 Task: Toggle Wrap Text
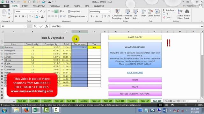74,11
